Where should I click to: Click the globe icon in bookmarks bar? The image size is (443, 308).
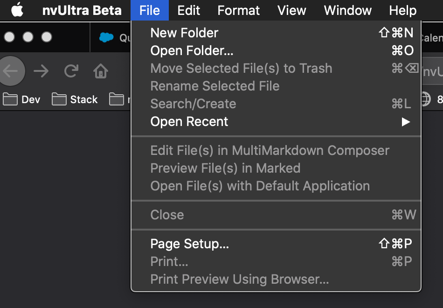425,99
